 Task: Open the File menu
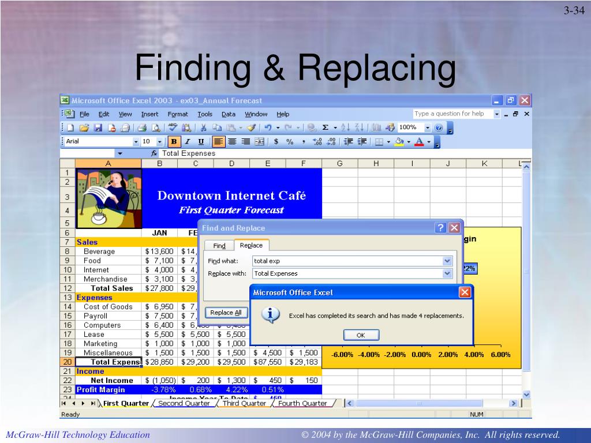point(84,114)
